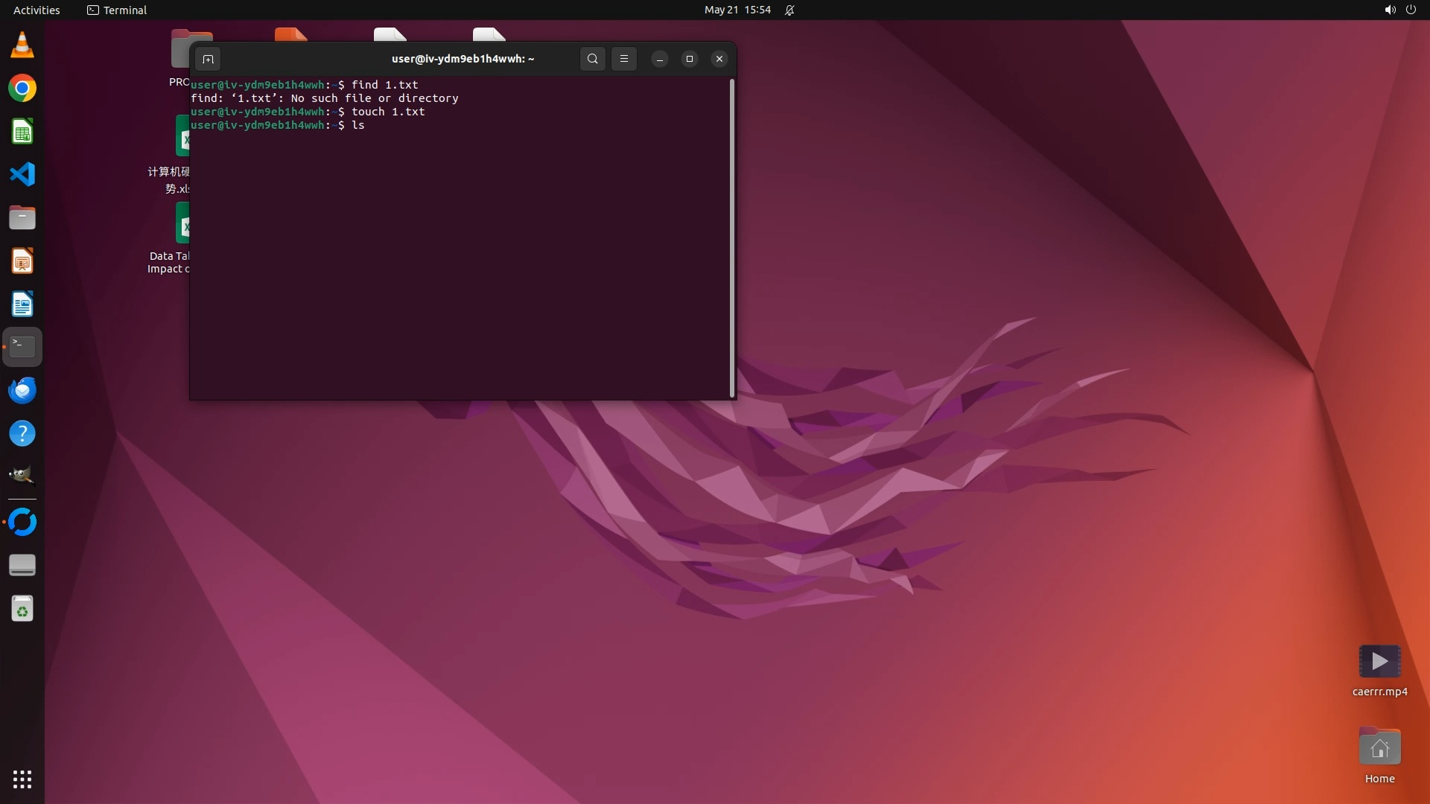Open a new terminal tab
The height and width of the screenshot is (804, 1430).
pyautogui.click(x=208, y=59)
